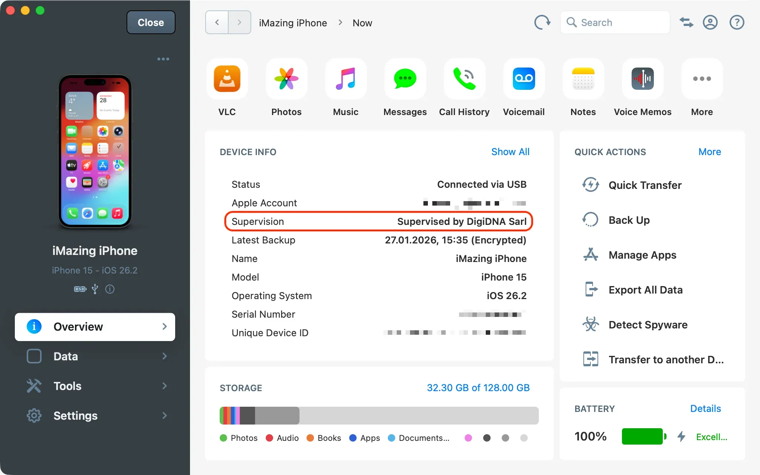Click Show All in Device Info

[x=510, y=152]
